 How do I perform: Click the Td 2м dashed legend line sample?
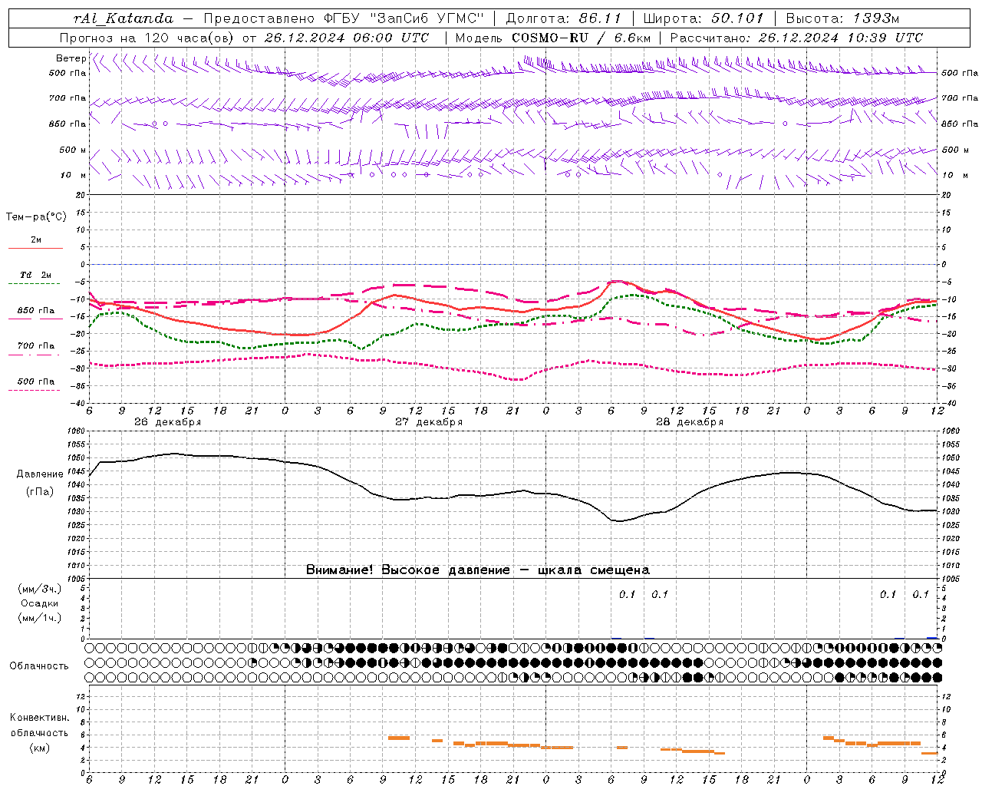pyautogui.click(x=34, y=284)
